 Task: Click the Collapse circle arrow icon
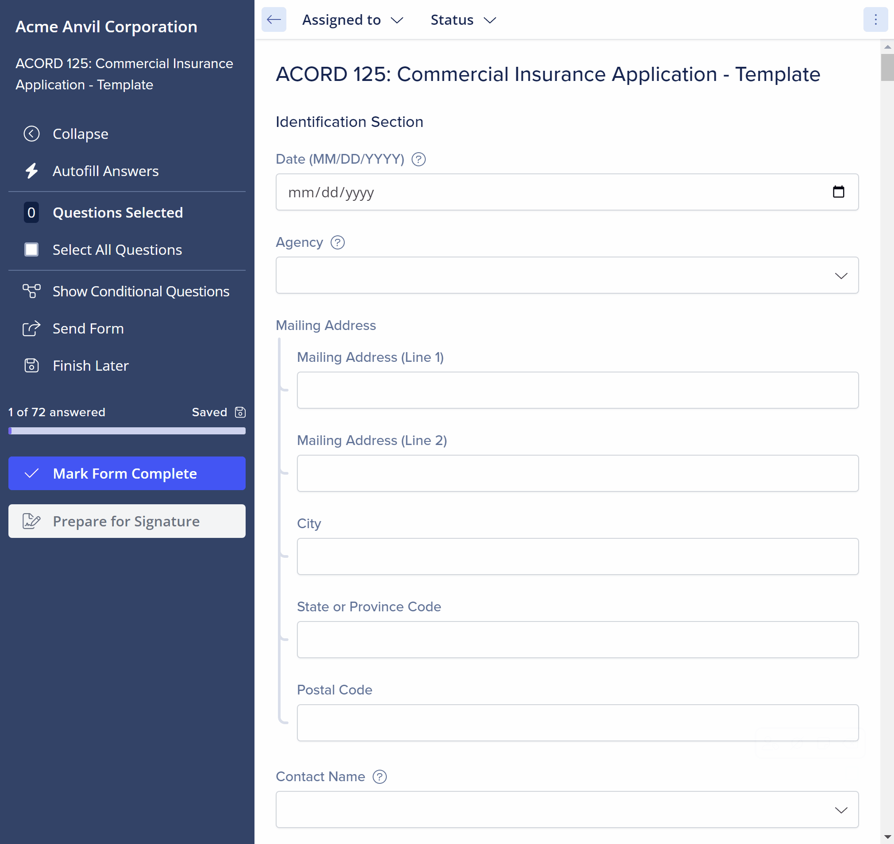coord(31,134)
